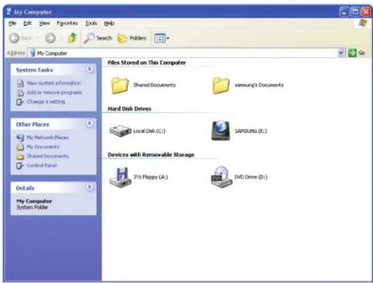The image size is (373, 283).
Task: Open the Help menu
Action: [x=109, y=24]
